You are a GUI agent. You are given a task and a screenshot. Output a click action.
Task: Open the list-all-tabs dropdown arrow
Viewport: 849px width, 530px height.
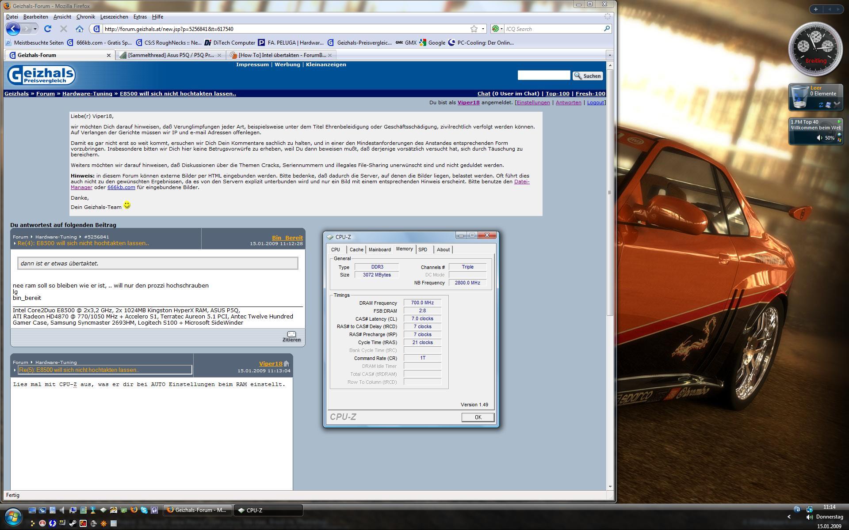point(609,55)
